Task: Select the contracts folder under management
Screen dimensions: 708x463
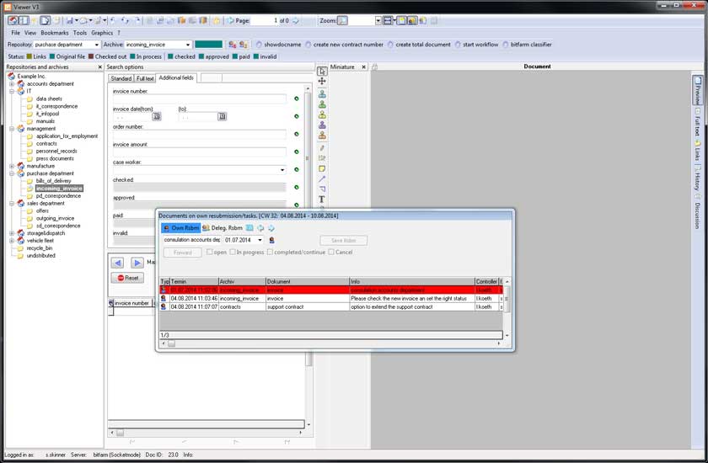Action: coord(46,143)
